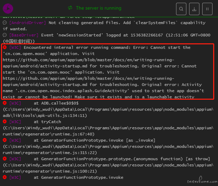
Task: Click the text "at tryCatch"
Action: point(47,122)
